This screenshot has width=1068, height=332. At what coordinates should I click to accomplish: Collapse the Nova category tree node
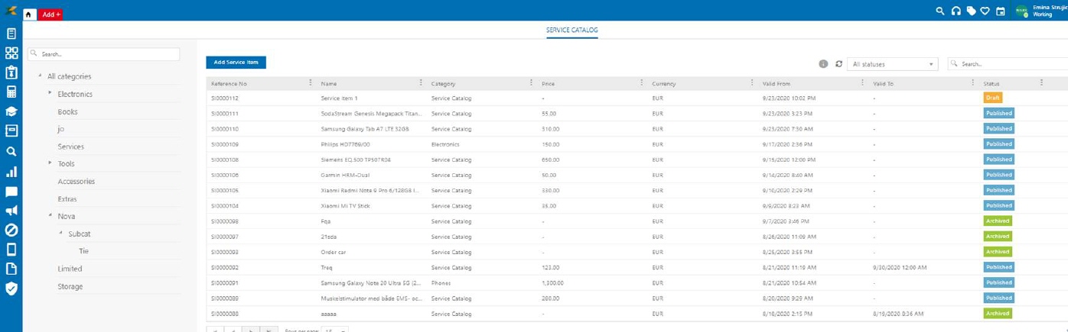[50, 215]
